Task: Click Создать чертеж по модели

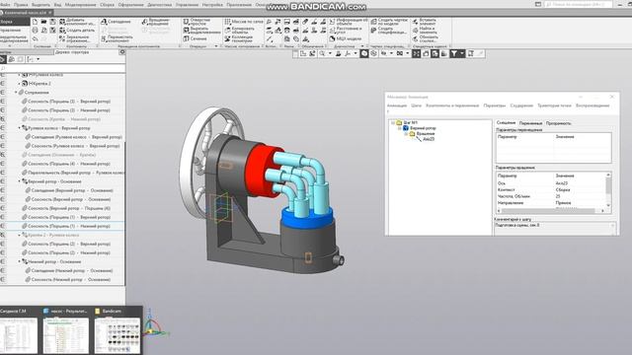Action: click(x=389, y=22)
